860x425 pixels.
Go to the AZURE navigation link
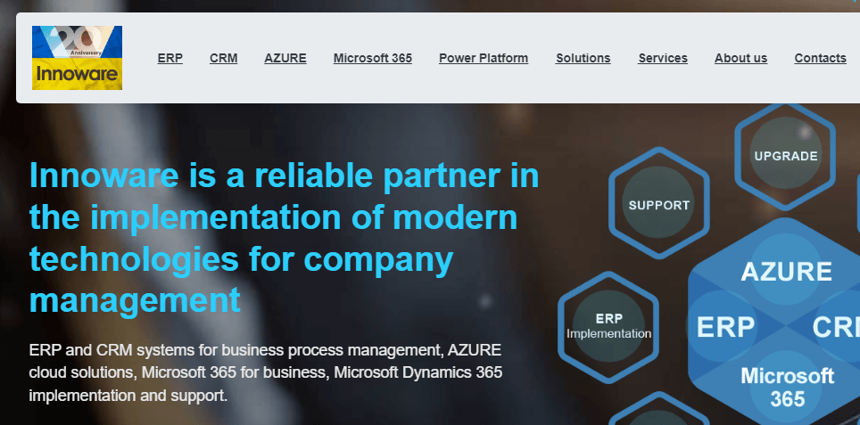click(x=285, y=58)
